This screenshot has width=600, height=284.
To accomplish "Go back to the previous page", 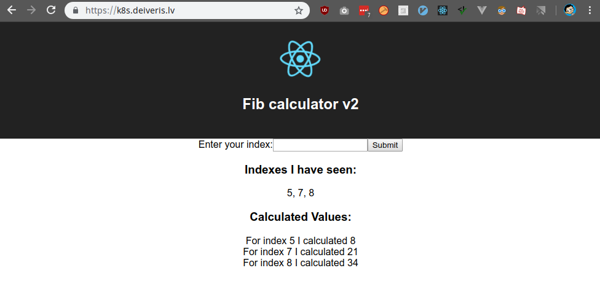I will pyautogui.click(x=12, y=10).
